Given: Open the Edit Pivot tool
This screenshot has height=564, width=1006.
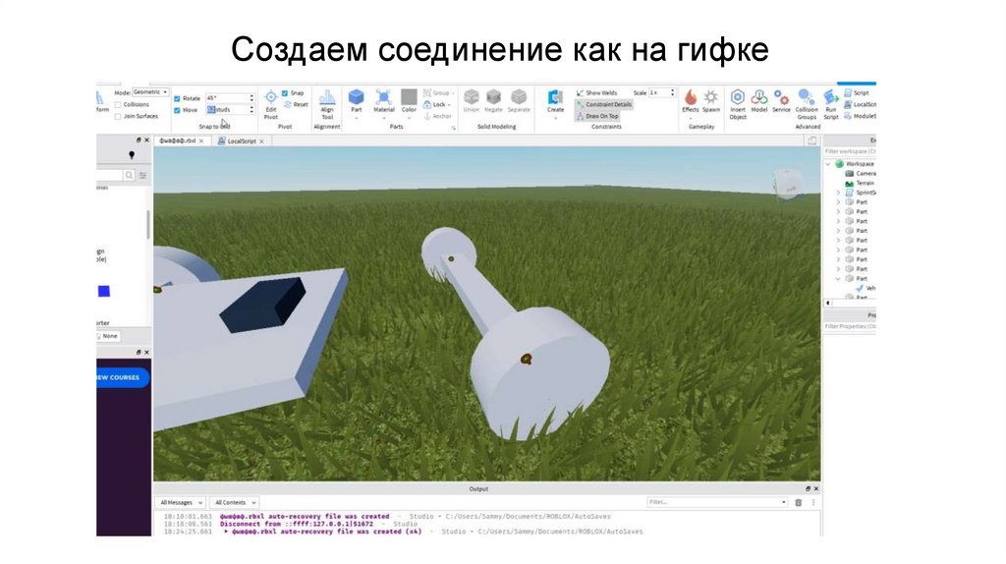Looking at the screenshot, I should tap(271, 104).
